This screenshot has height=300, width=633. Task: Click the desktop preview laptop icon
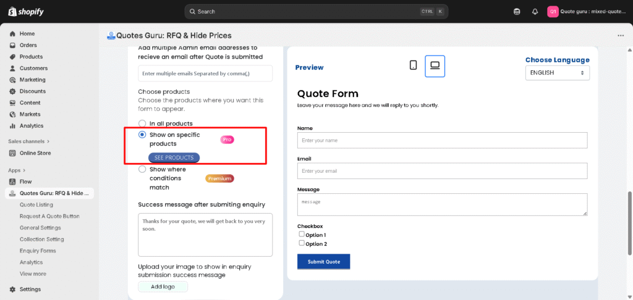[x=435, y=66]
